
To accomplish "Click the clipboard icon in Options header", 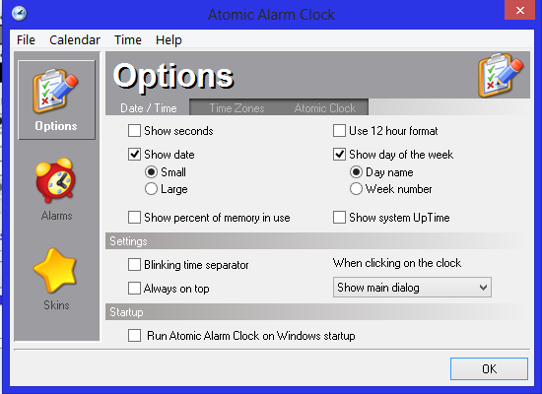I will pos(501,75).
